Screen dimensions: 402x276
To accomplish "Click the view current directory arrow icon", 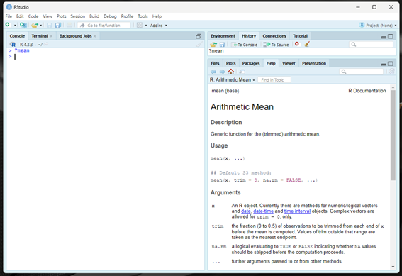I will pyautogui.click(x=46, y=45).
